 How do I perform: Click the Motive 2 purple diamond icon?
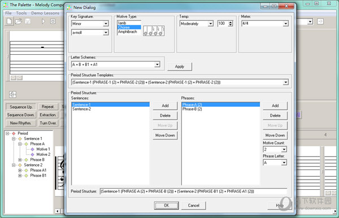32,155
